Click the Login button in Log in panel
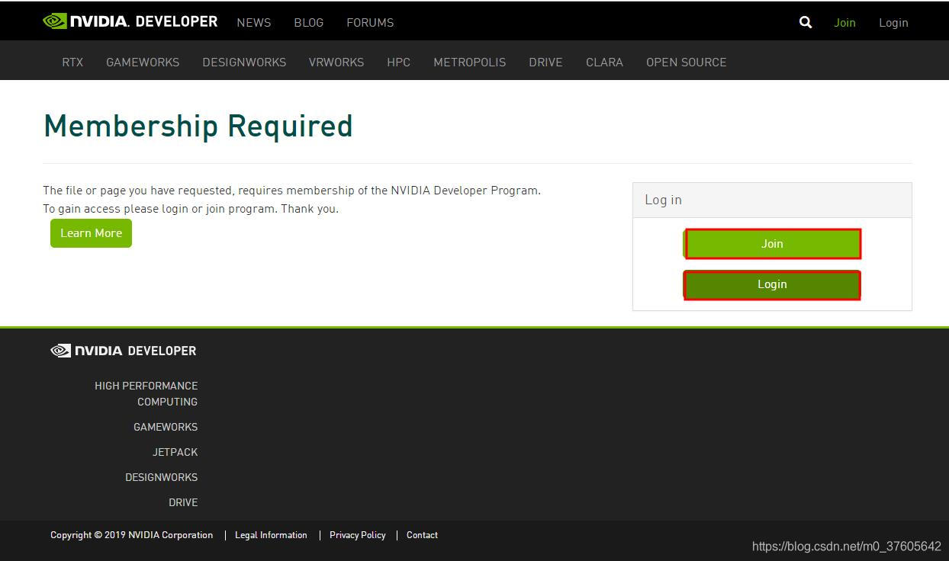The width and height of the screenshot is (949, 561). (x=772, y=284)
